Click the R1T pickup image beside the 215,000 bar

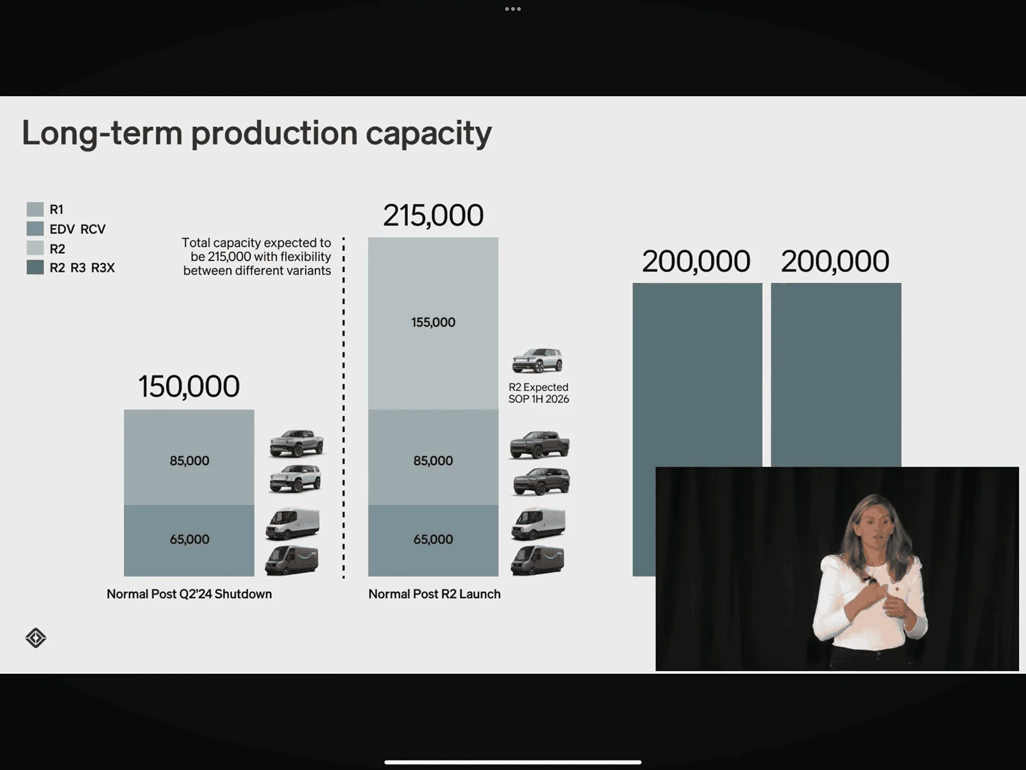tap(540, 445)
